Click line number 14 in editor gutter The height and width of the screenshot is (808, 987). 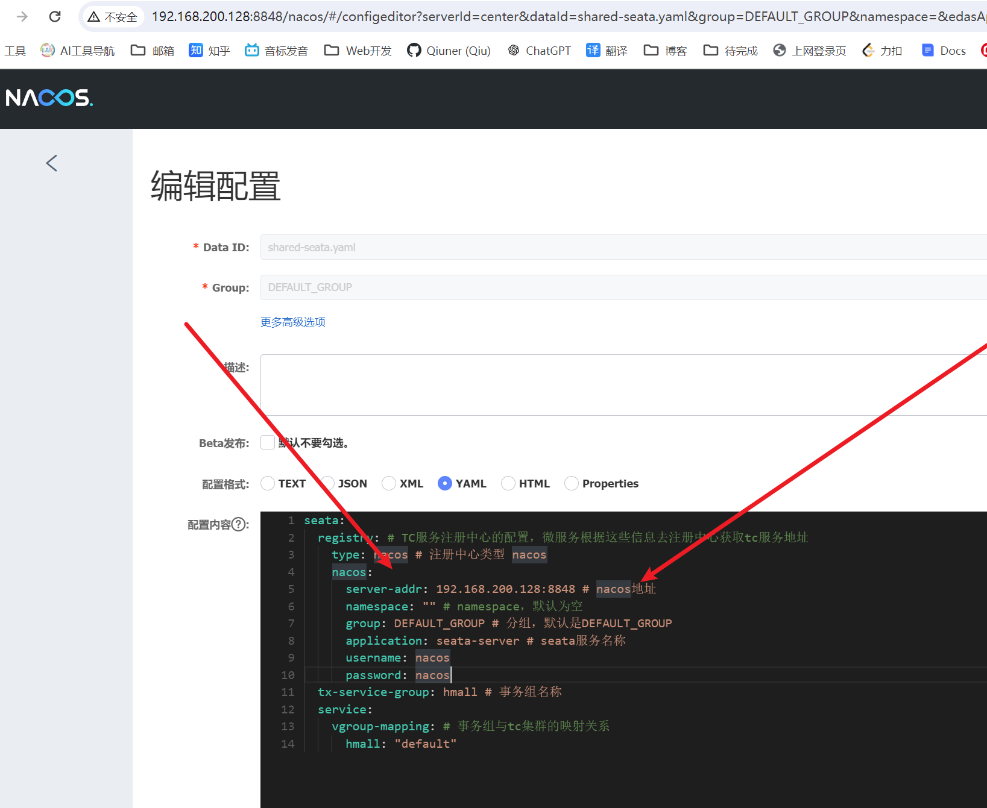(x=288, y=744)
